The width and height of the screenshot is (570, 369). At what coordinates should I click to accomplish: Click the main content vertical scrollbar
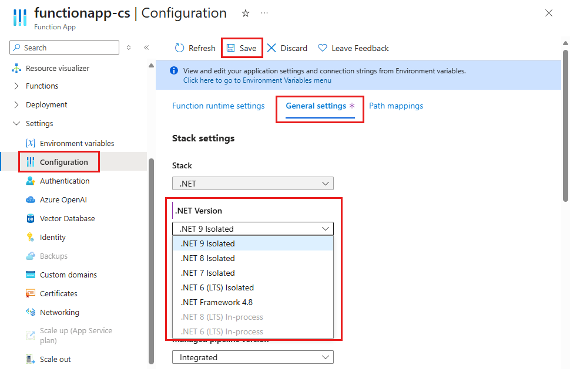click(565, 125)
